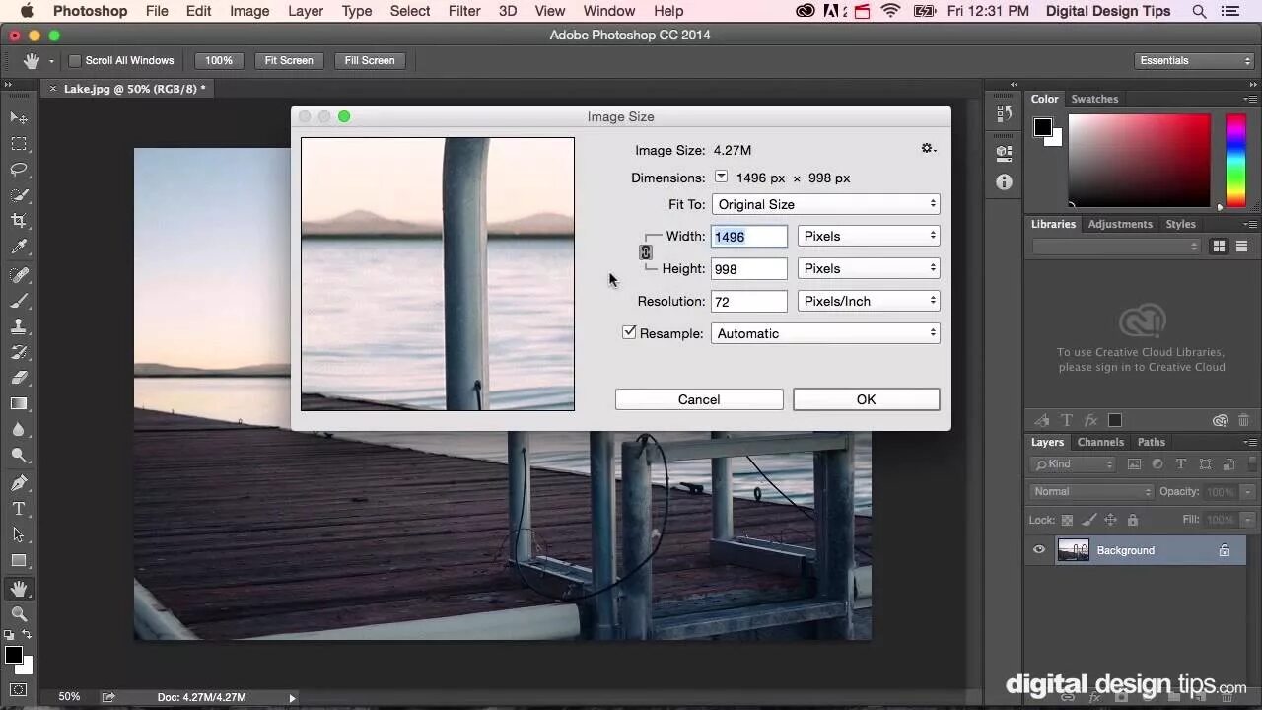Select the Blur tool
The image size is (1262, 710).
19,429
